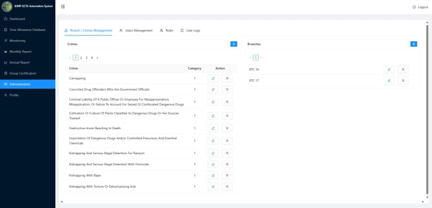Screen dimensions: 432x208
Task: Select page 1 of Crimes pagination
Action: point(76,58)
